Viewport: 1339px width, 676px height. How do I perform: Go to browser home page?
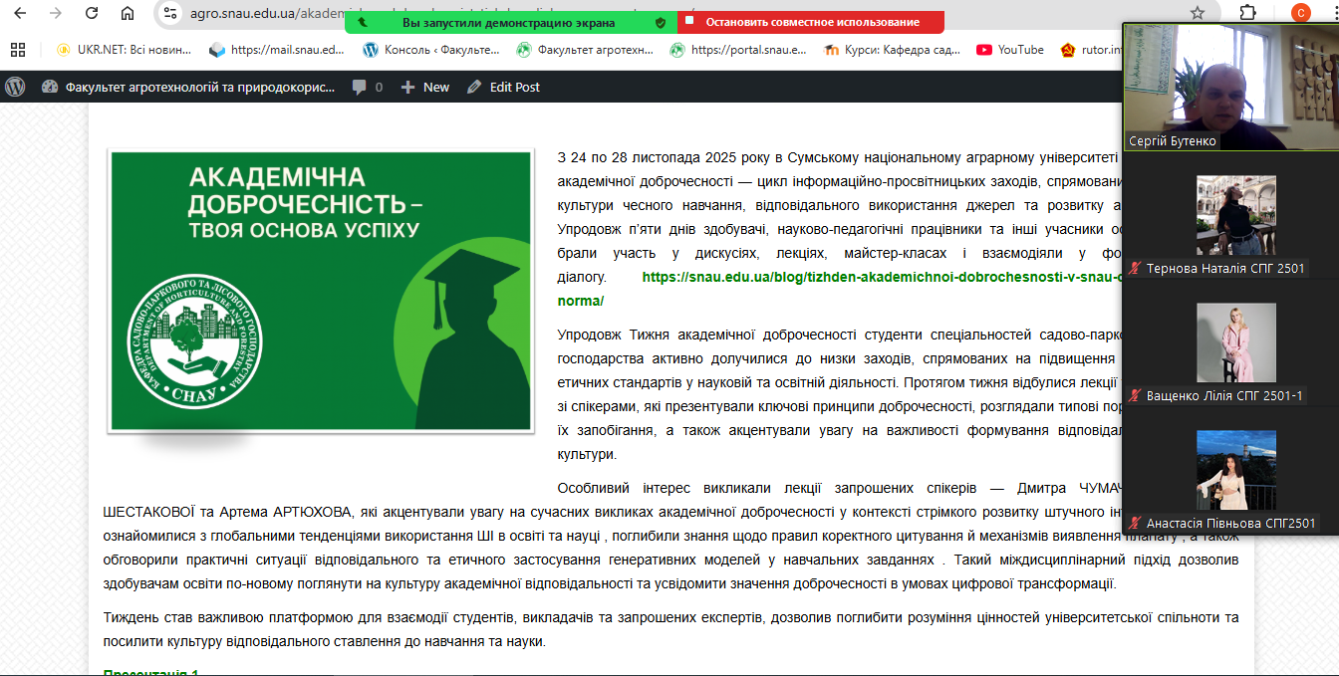[x=127, y=13]
